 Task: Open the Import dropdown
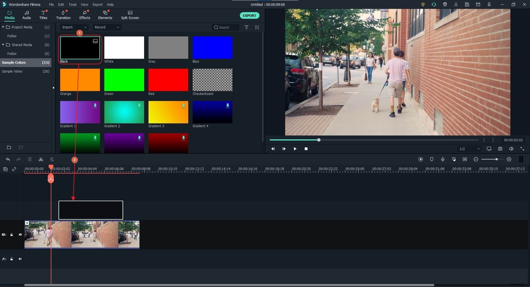[x=74, y=27]
